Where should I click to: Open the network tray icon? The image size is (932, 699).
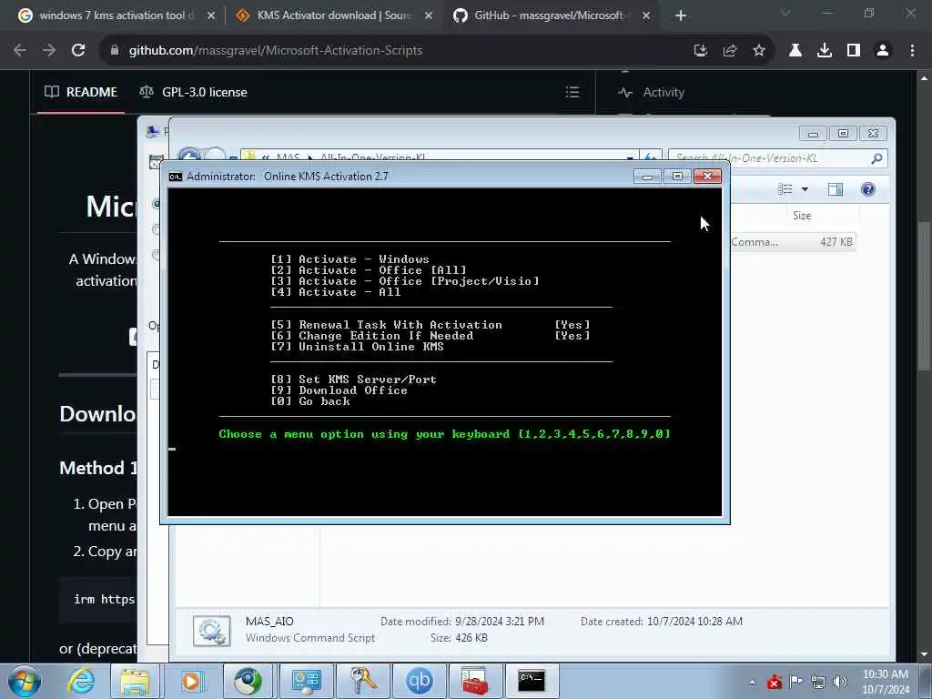(818, 682)
